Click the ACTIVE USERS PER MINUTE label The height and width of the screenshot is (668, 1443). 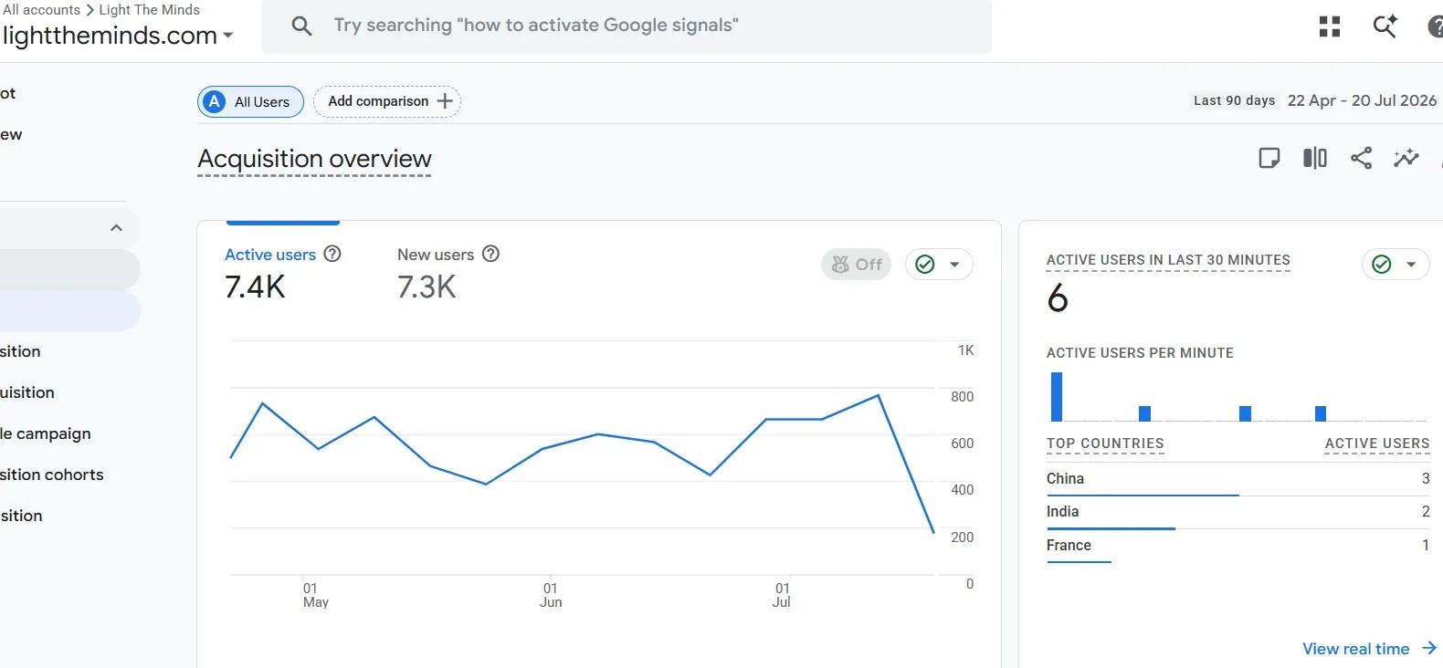pyautogui.click(x=1140, y=353)
